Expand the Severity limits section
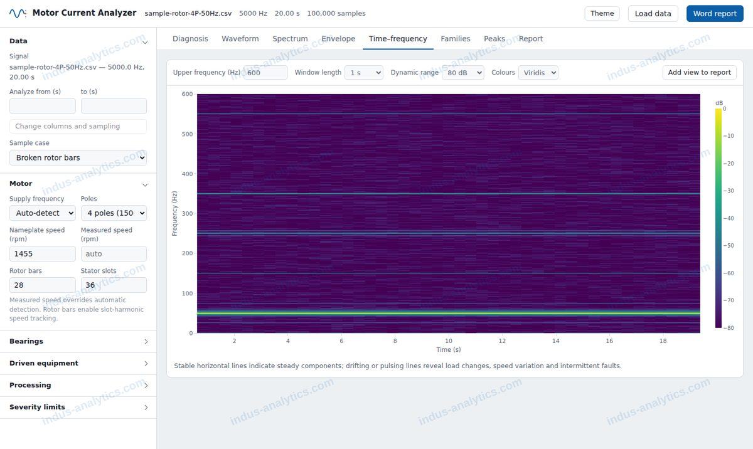The height and width of the screenshot is (449, 753). coord(78,408)
